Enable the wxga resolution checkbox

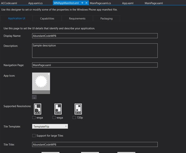click(x=54, y=117)
